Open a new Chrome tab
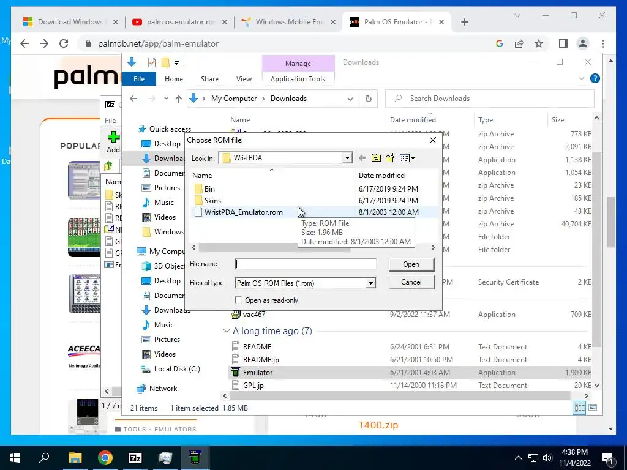 tap(464, 22)
